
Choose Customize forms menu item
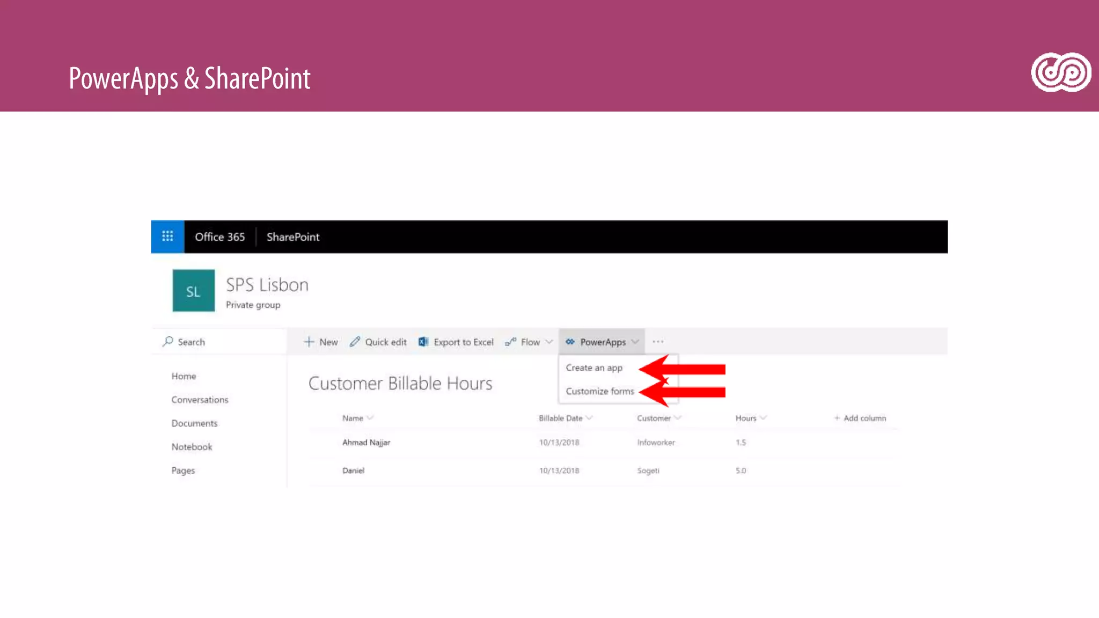(599, 392)
